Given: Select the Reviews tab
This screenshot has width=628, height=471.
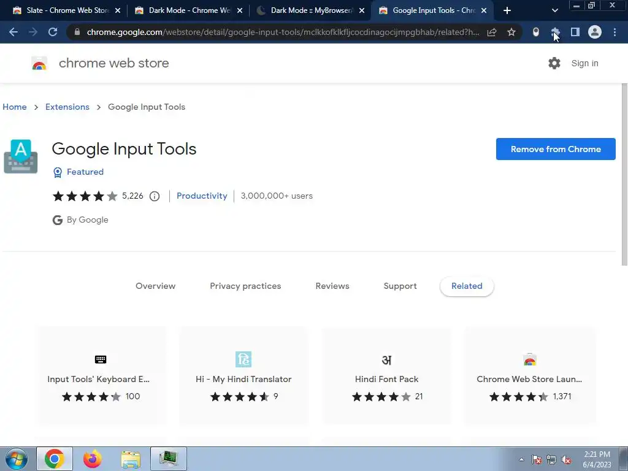Looking at the screenshot, I should click(332, 286).
